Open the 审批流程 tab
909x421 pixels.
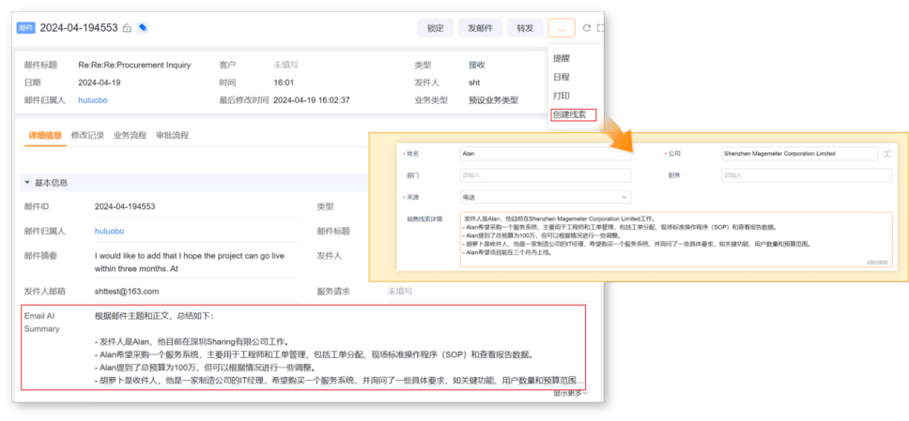[x=172, y=136]
